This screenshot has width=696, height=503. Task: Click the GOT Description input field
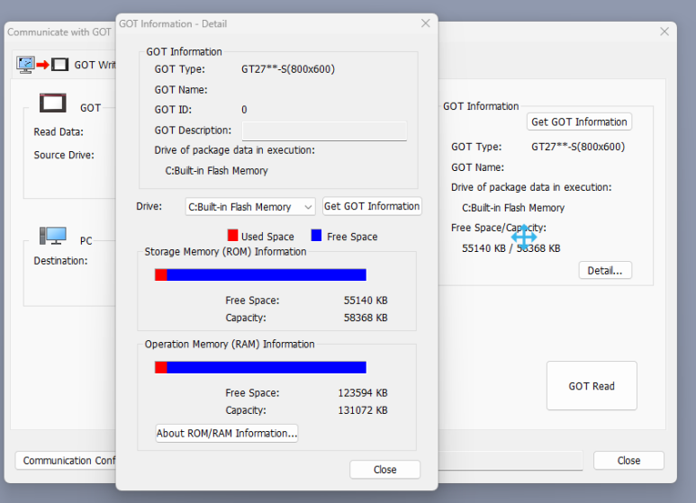click(324, 130)
